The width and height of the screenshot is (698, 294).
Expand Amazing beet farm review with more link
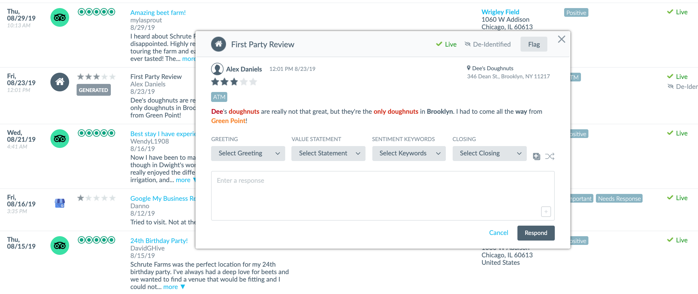point(189,59)
